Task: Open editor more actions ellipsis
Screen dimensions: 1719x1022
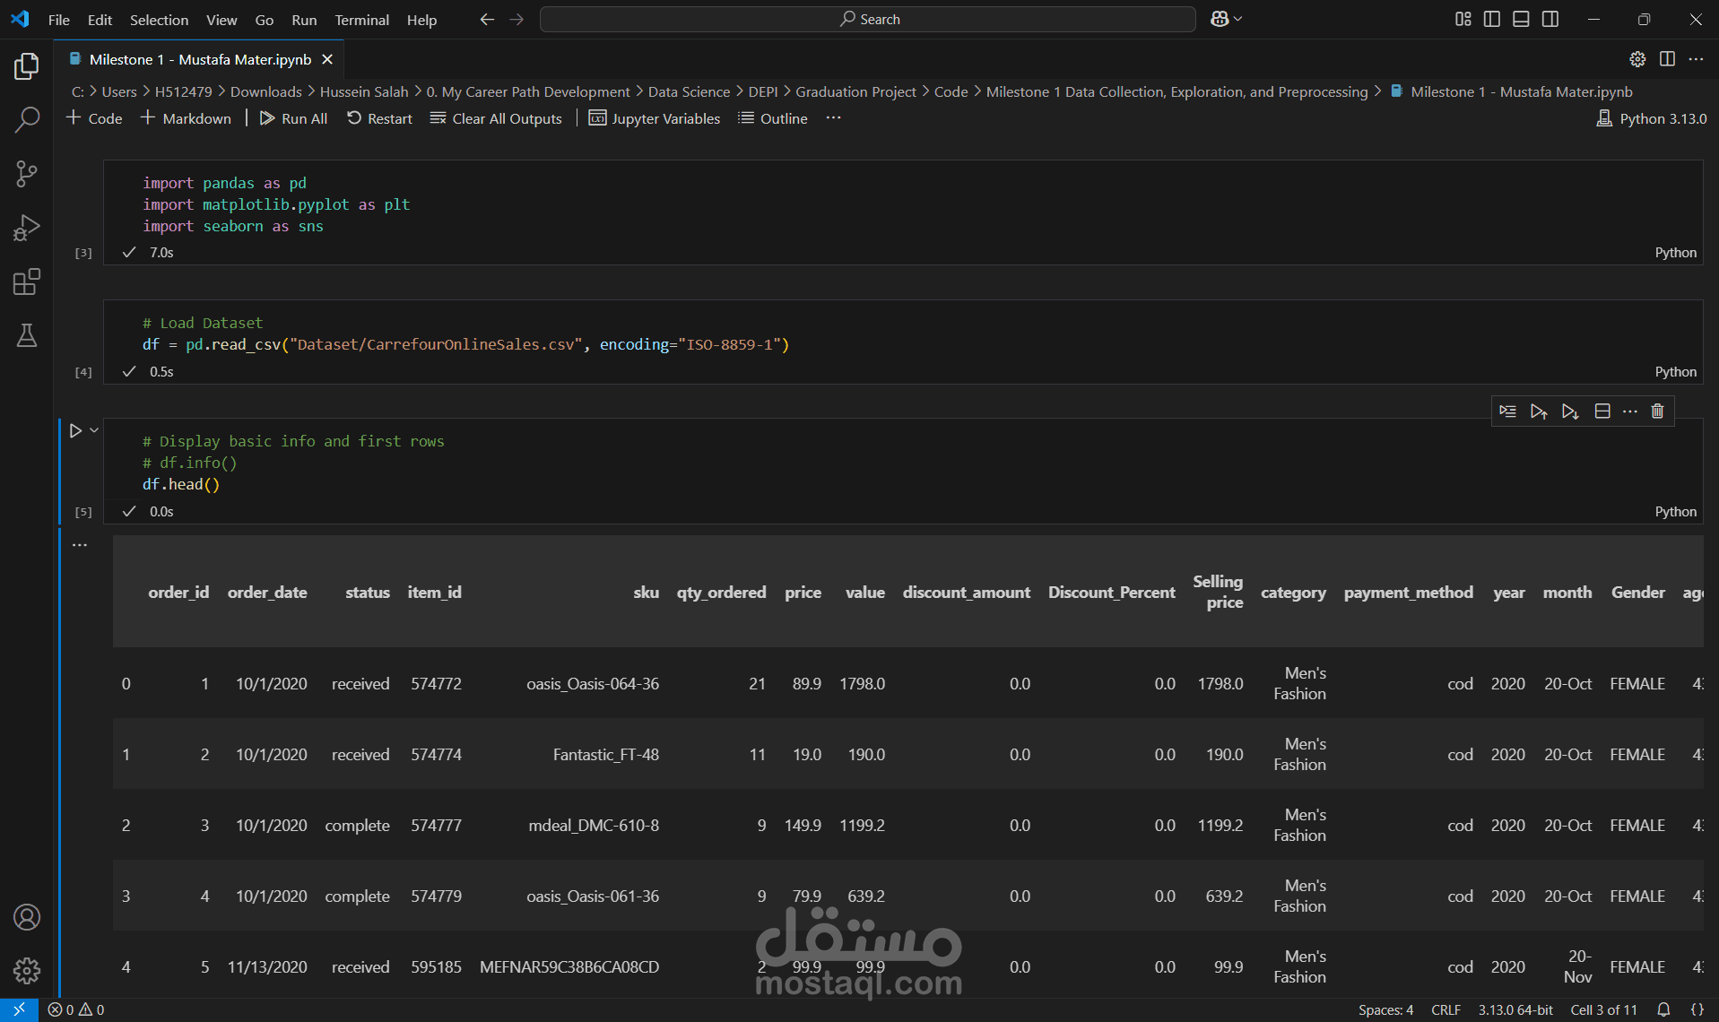Action: pyautogui.click(x=1696, y=59)
